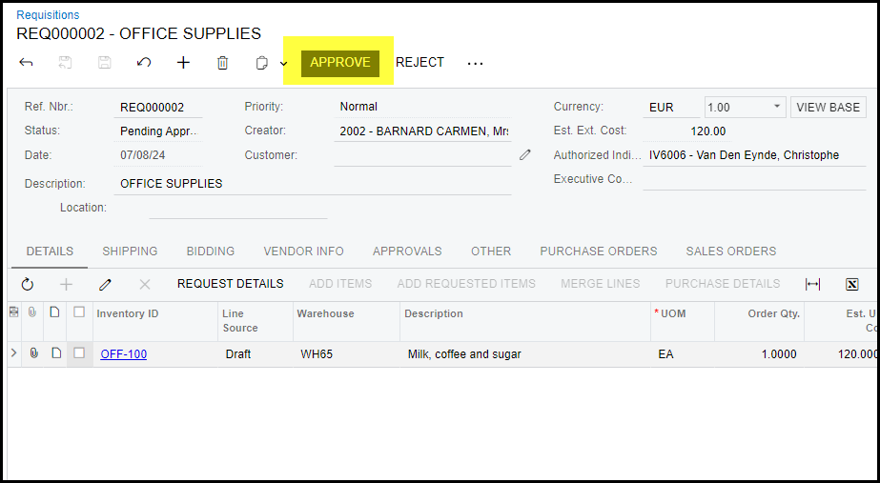The width and height of the screenshot is (880, 483).
Task: Open the clipboard dropdown arrow
Action: point(283,64)
